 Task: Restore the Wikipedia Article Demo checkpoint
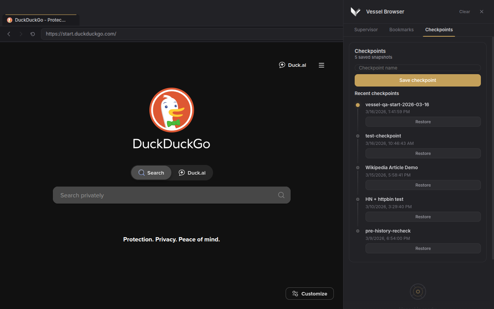point(423,185)
